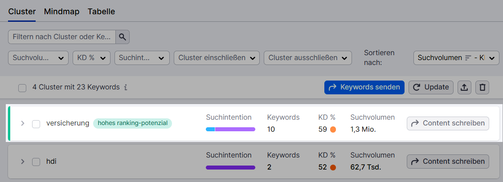This screenshot has height=182, width=503.
Task: Click the orange KD dot for versicherung
Action: pyautogui.click(x=332, y=129)
